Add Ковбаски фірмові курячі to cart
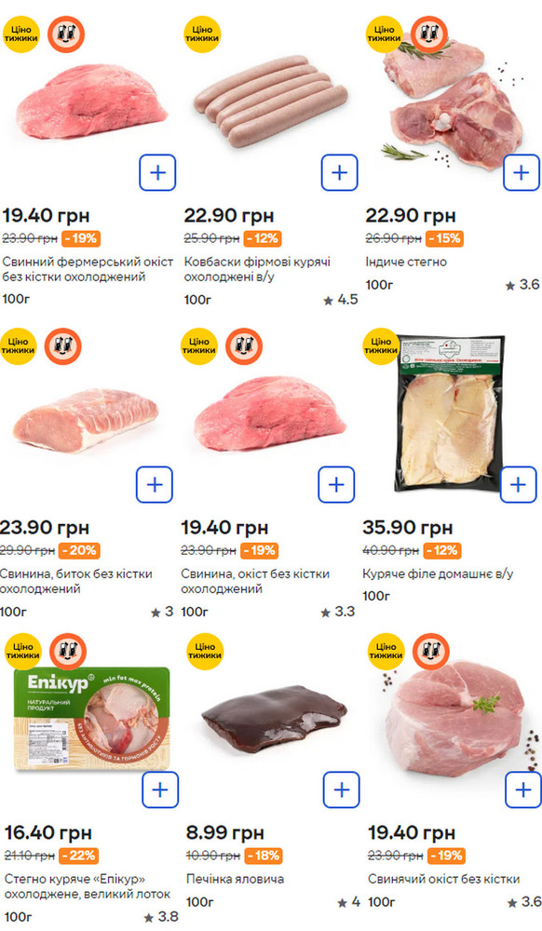The height and width of the screenshot is (931, 542). coord(340,173)
